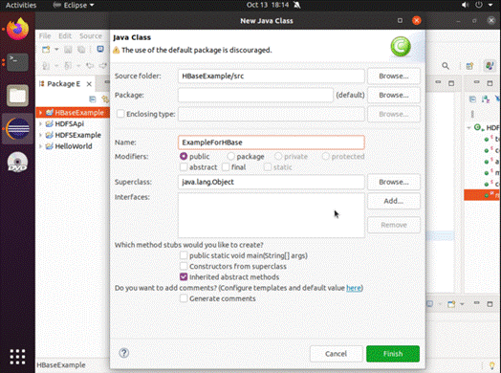Open the clock and calendar menu

pyautogui.click(x=268, y=5)
